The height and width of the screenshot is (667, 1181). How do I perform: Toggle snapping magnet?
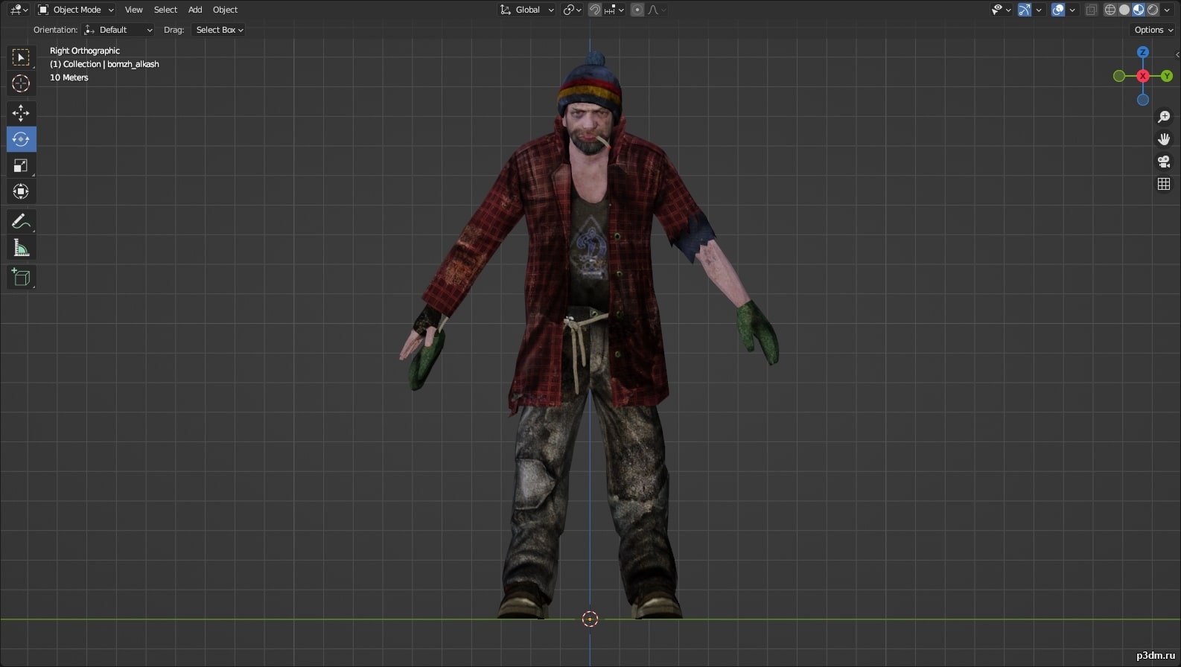coord(595,10)
